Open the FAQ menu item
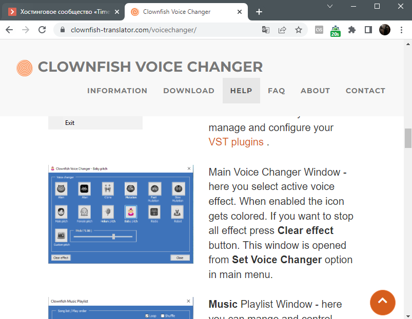 coord(277,91)
